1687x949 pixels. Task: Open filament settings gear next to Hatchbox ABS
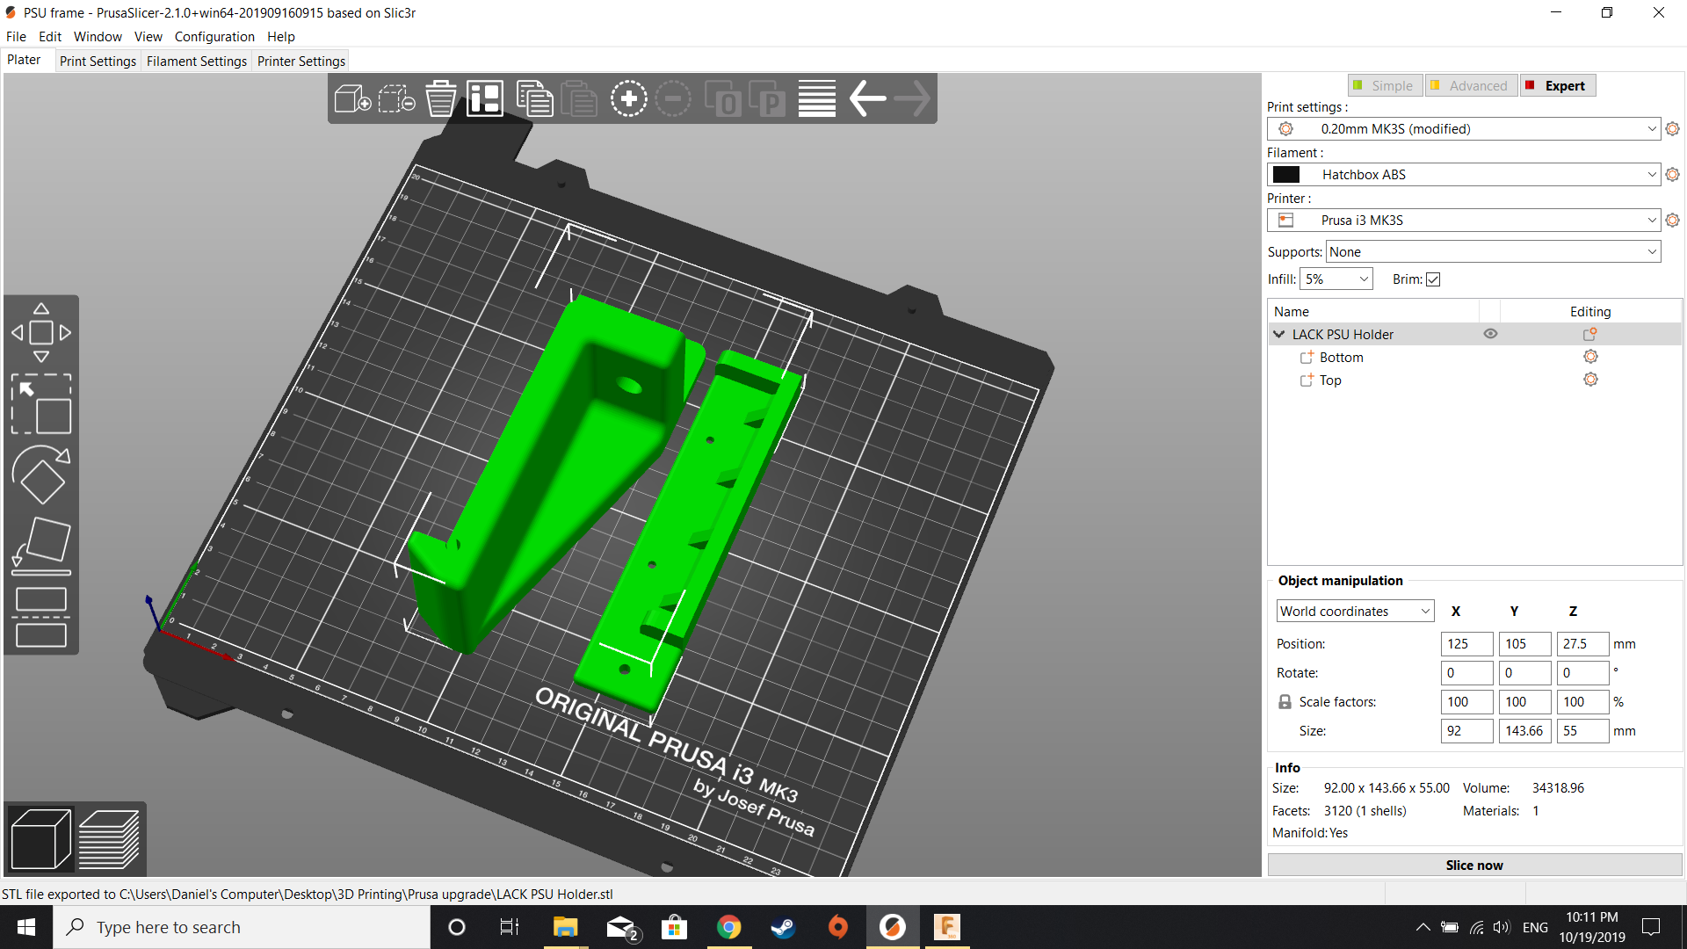1673,175
